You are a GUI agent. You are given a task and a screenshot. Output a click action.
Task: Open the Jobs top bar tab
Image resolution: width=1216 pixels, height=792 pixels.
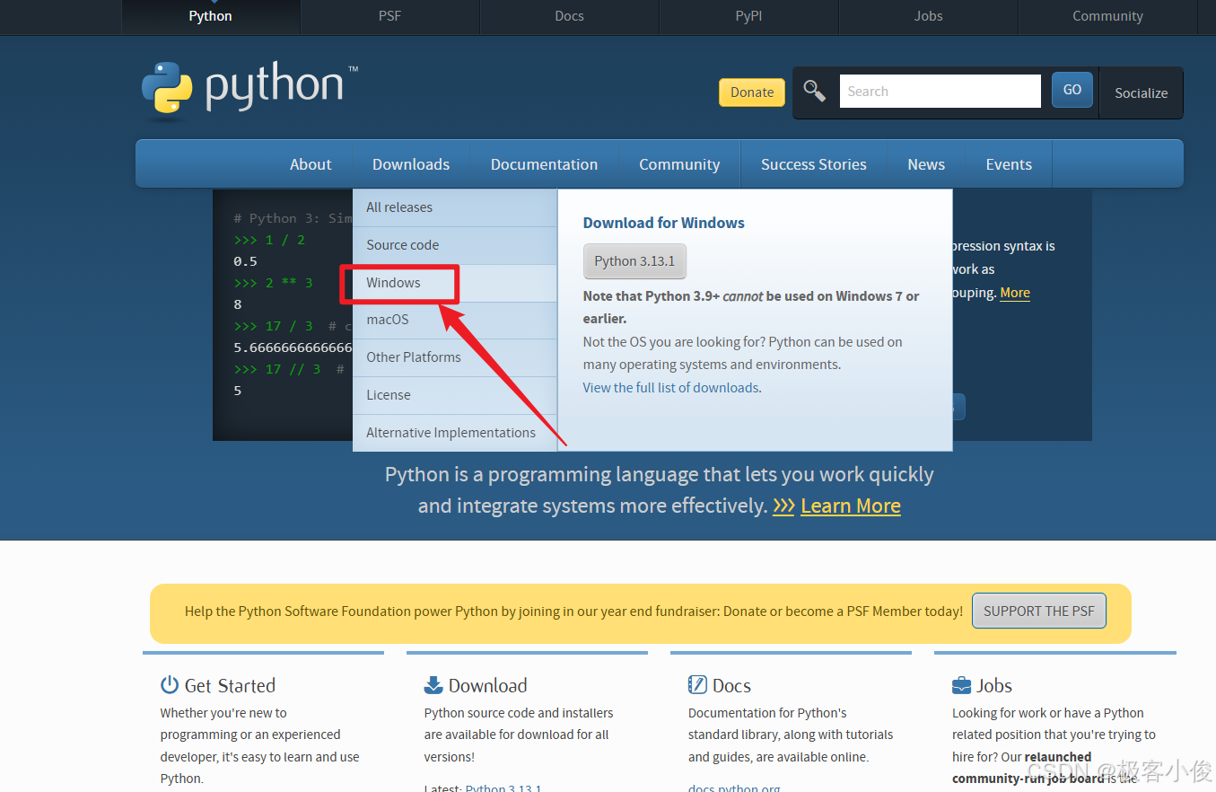(x=929, y=16)
